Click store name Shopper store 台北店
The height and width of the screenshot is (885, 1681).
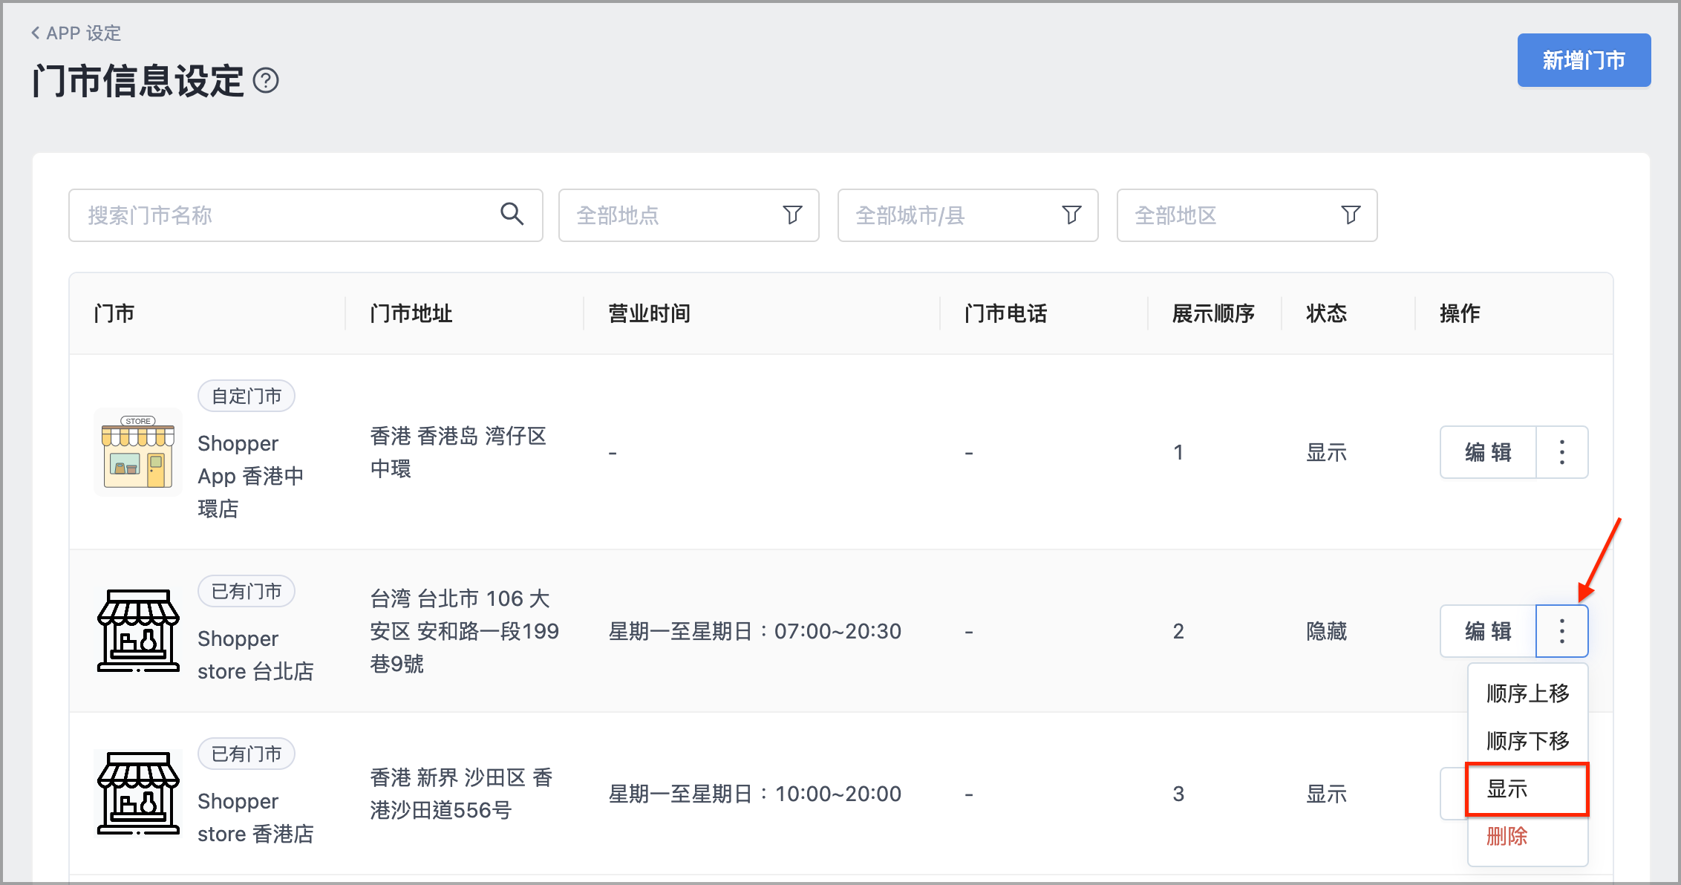click(255, 655)
